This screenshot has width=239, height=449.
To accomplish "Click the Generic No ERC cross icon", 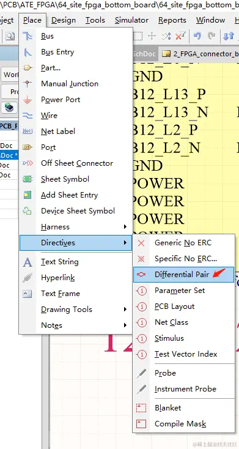I will click(141, 243).
